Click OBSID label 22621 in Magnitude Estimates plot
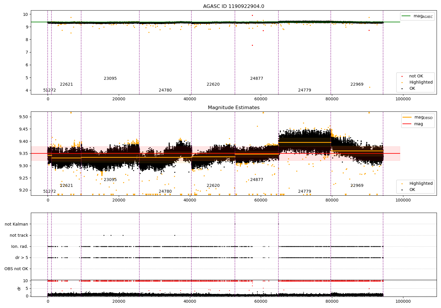This screenshot has width=441, height=308. [66, 186]
